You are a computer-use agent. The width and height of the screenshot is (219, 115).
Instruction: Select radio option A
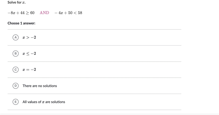tap(16, 37)
